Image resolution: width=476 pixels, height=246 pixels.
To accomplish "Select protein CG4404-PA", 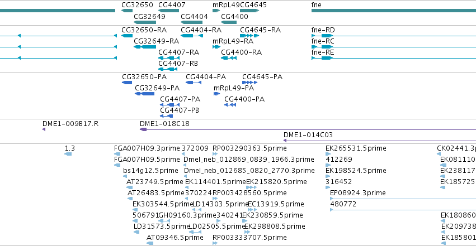I will [x=206, y=77].
